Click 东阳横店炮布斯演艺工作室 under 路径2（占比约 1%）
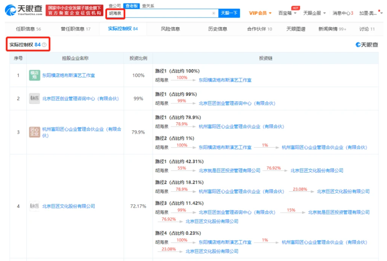 click(x=225, y=147)
